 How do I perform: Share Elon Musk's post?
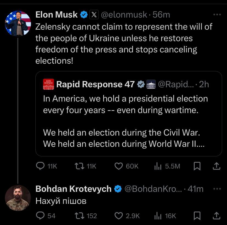pos(216,166)
